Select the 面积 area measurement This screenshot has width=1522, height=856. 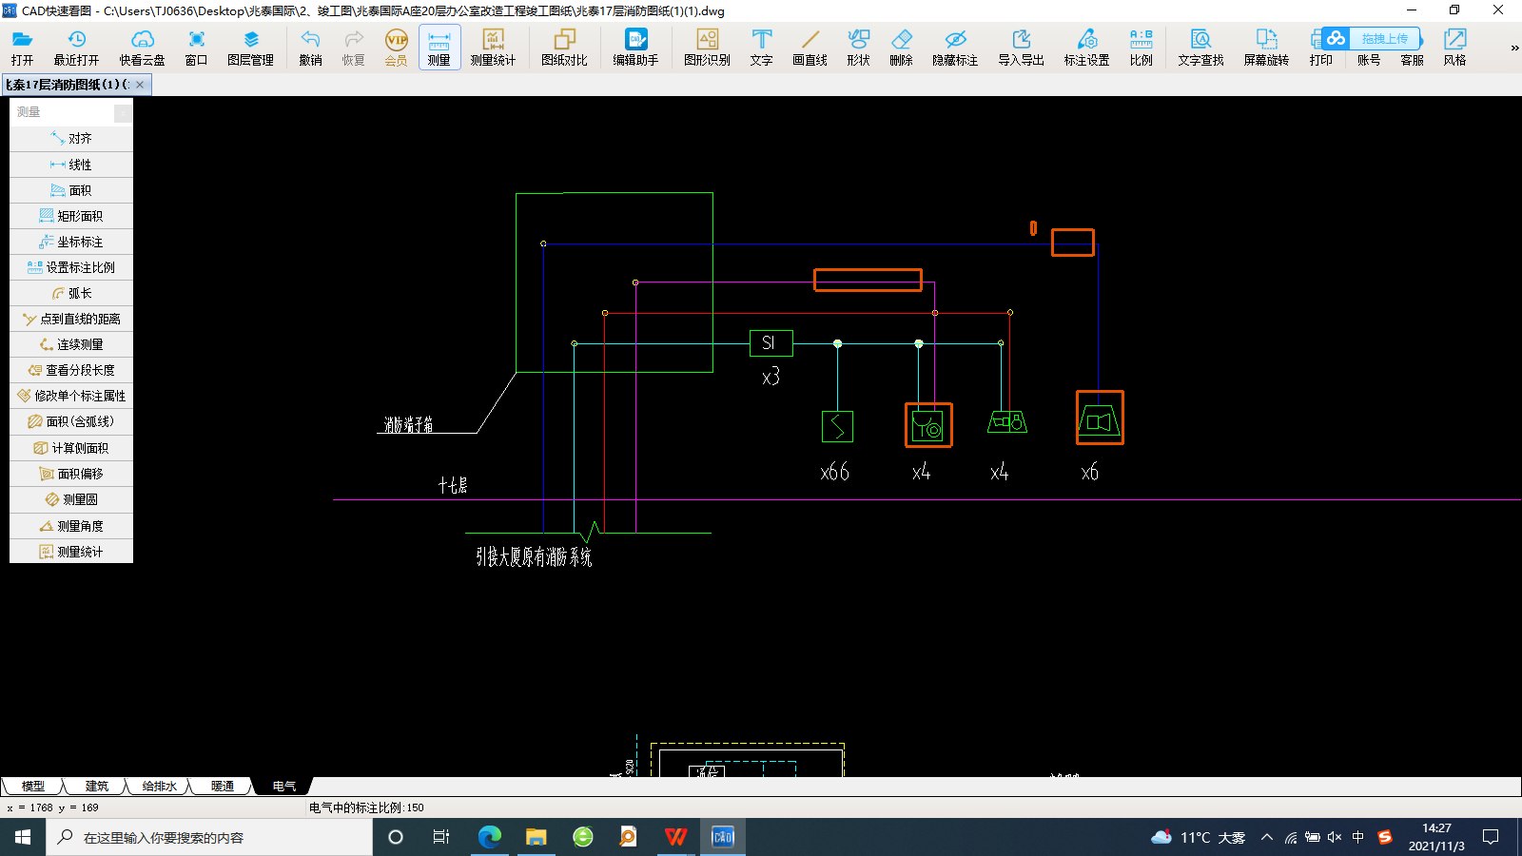(71, 190)
